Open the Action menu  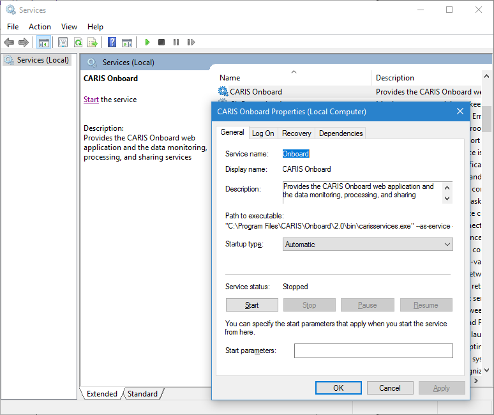tap(40, 26)
